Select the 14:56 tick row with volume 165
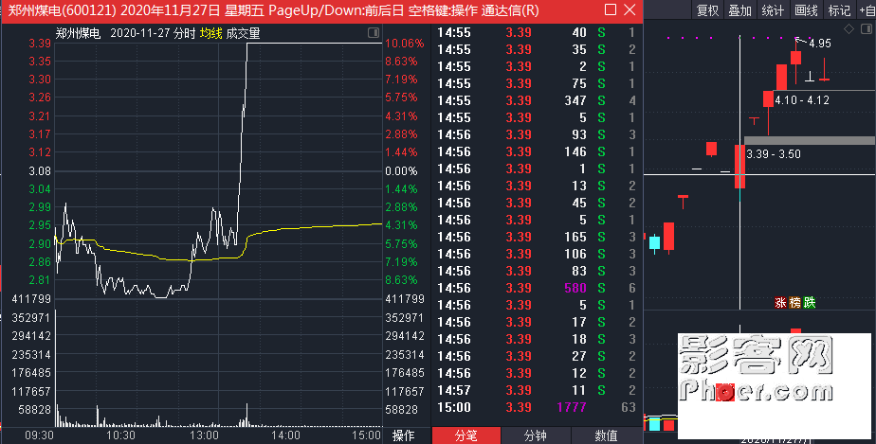The height and width of the screenshot is (444, 876). click(x=537, y=237)
